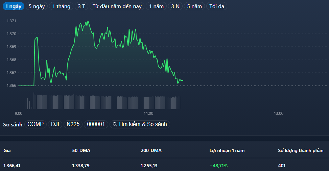This screenshot has width=329, height=171.
Task: Click the "Lợi nhuận 1 năm" header
Action: click(x=227, y=151)
